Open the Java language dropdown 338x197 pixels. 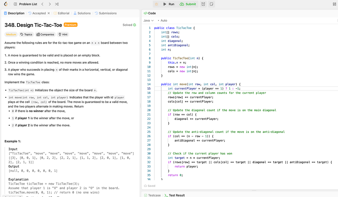point(148,21)
